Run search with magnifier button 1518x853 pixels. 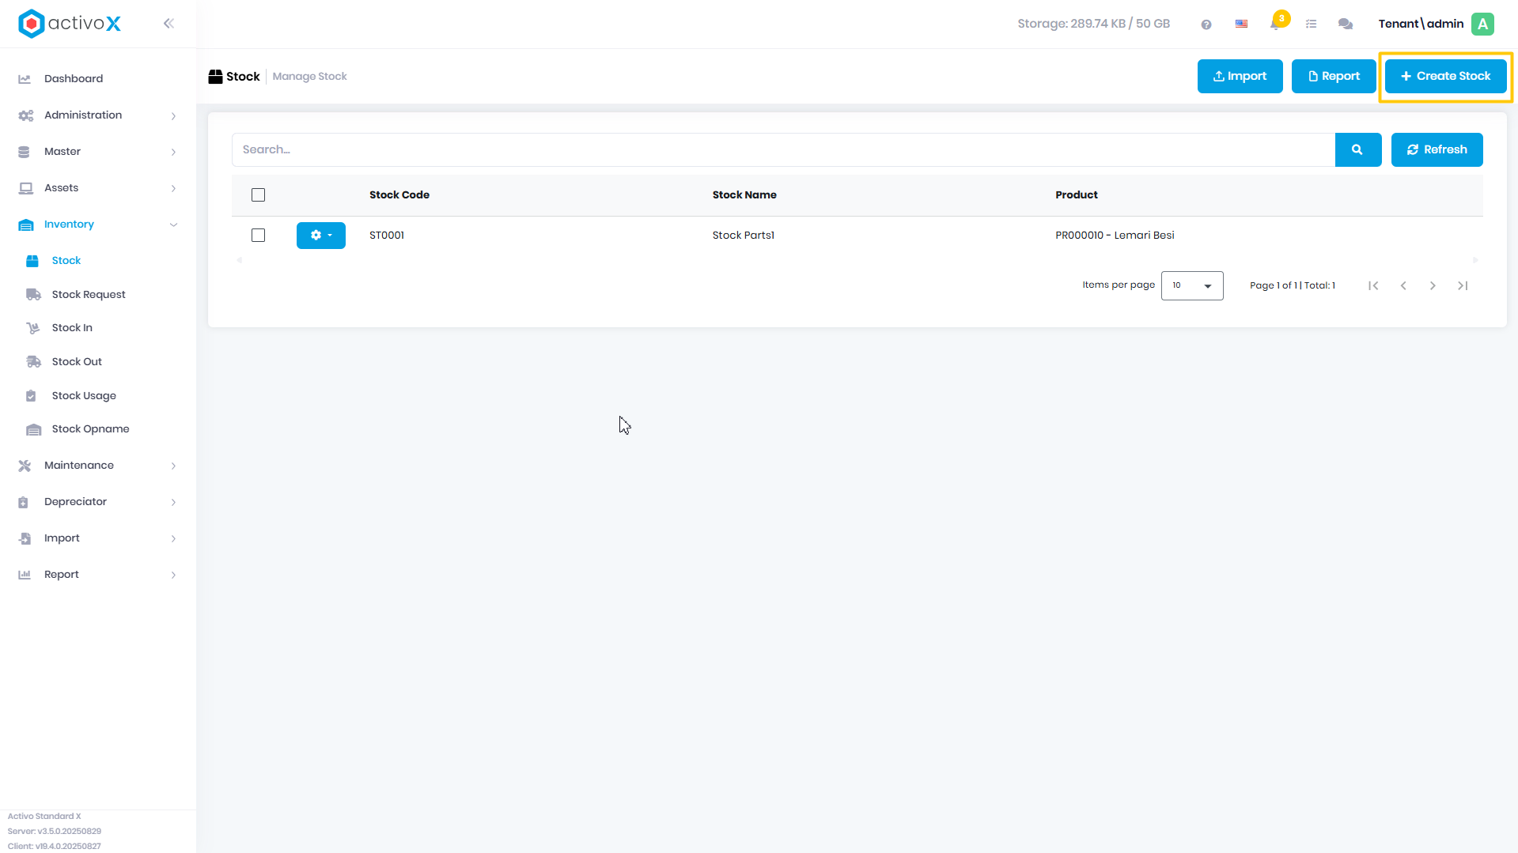1357,149
